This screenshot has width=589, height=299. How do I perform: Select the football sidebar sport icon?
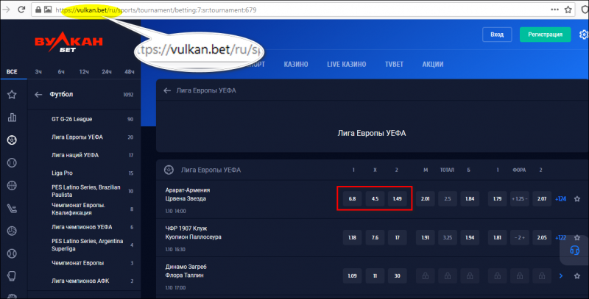(12, 140)
